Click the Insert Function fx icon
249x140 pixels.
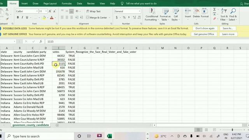[41, 42]
